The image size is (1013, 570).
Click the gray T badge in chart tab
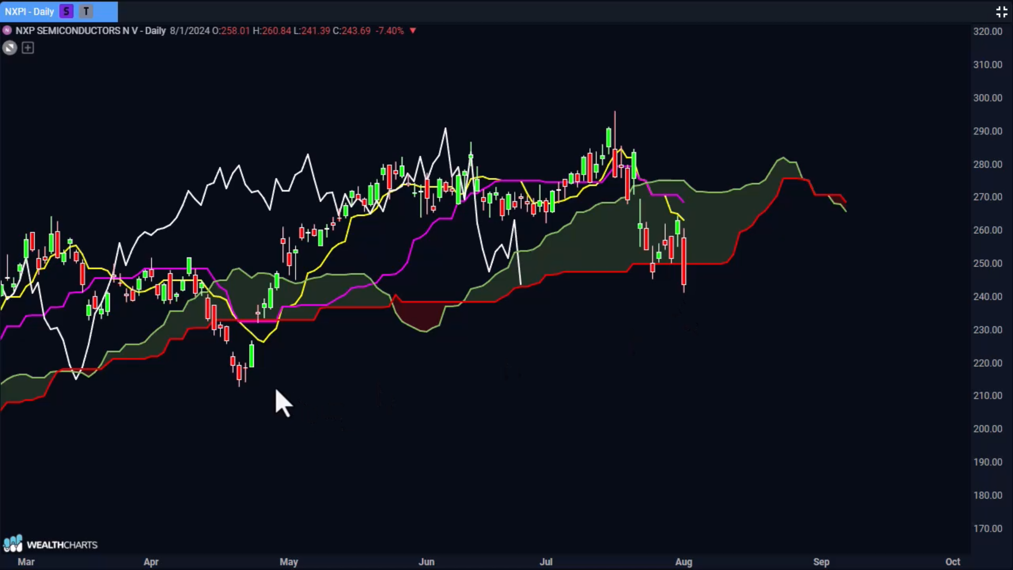click(x=86, y=11)
